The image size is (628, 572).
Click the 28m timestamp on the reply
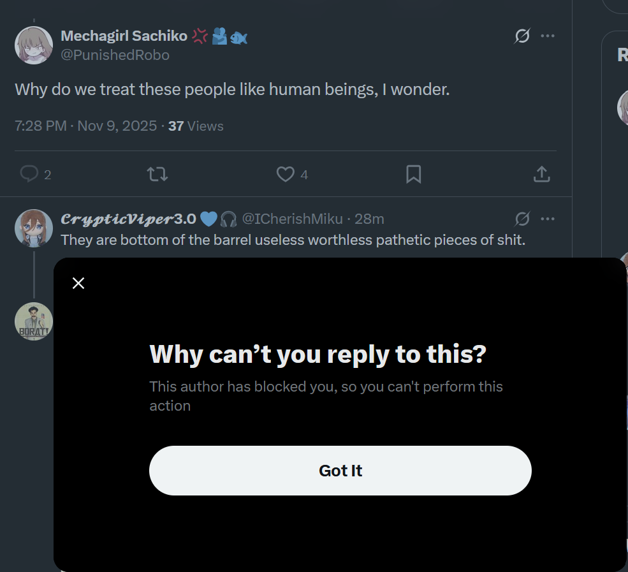[369, 219]
